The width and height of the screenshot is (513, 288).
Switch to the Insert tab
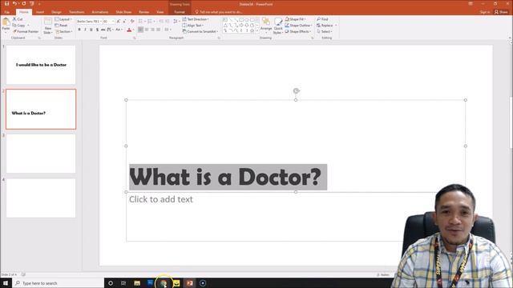tap(40, 12)
